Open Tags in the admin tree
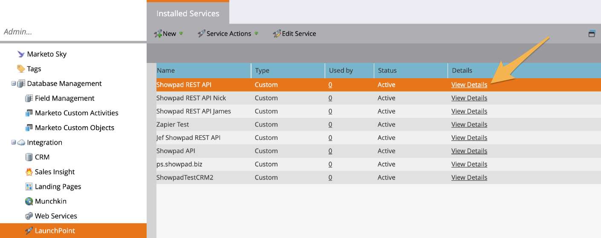 34,69
